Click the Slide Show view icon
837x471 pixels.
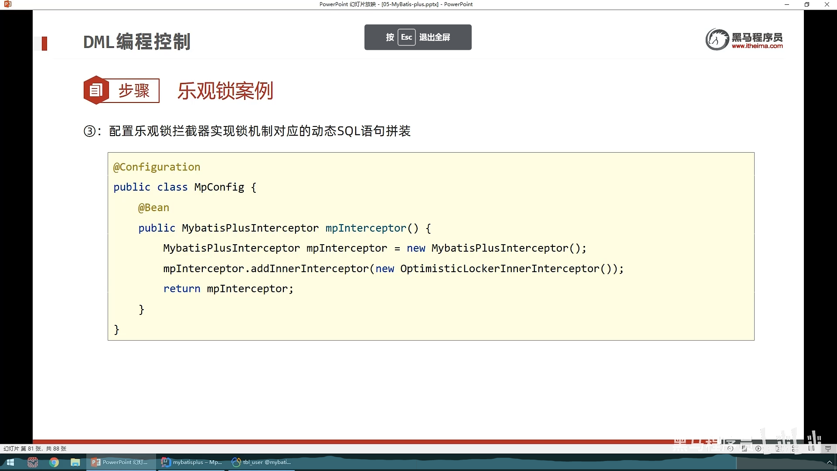828,448
